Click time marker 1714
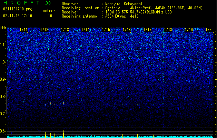Screen dimensions: 217x138 [x=86, y=30]
